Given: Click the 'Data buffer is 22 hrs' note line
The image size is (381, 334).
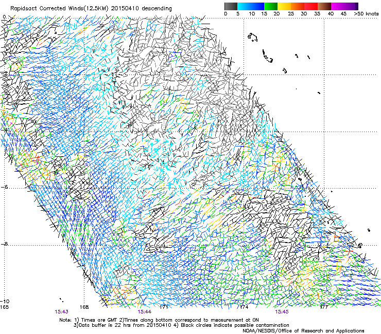Looking at the screenshot, I should [181, 325].
